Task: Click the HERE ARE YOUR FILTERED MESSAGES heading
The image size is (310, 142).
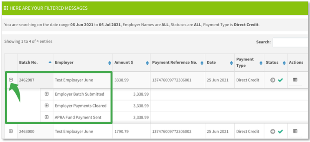Action: click(49, 8)
